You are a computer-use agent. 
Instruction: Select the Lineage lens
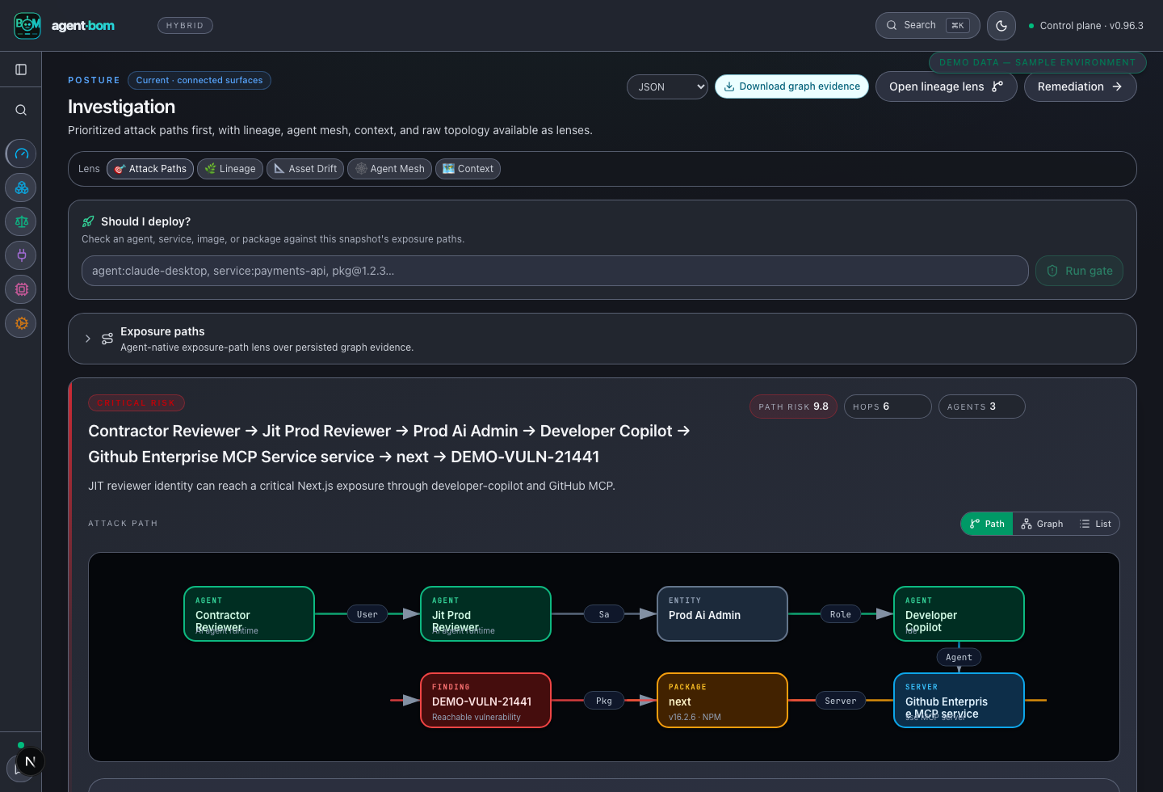click(x=230, y=169)
